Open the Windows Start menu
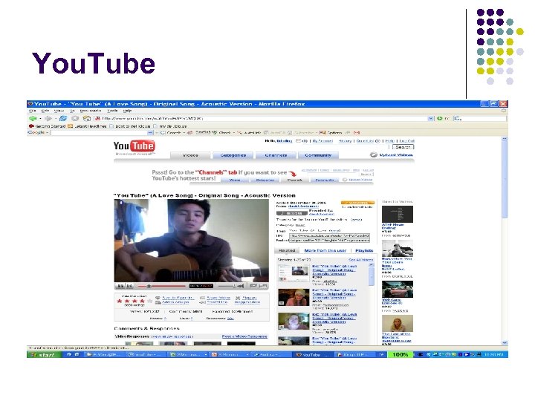This screenshot has height=401, width=535. pyautogui.click(x=45, y=355)
